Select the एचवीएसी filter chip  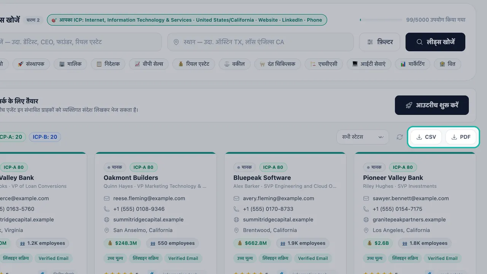[324, 64]
